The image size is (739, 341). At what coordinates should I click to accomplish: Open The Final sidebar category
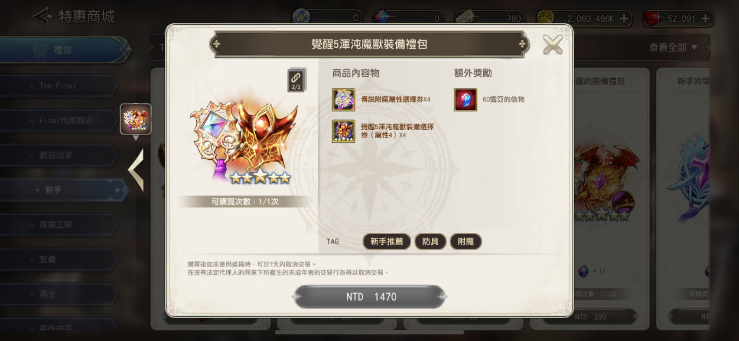[x=58, y=86]
